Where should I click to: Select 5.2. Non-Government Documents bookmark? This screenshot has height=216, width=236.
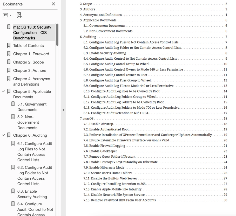click(28, 122)
